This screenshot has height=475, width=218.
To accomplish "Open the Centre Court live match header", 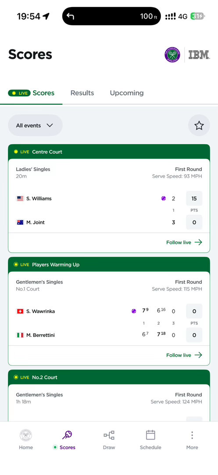I will 109,151.
